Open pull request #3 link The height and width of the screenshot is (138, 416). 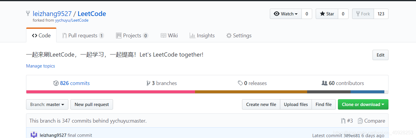347,121
